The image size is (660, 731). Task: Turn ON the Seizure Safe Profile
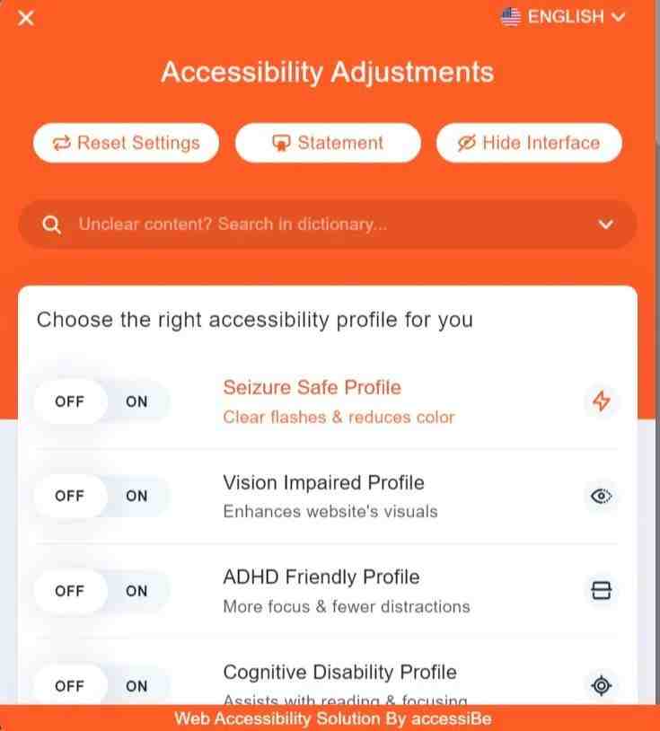tap(136, 401)
